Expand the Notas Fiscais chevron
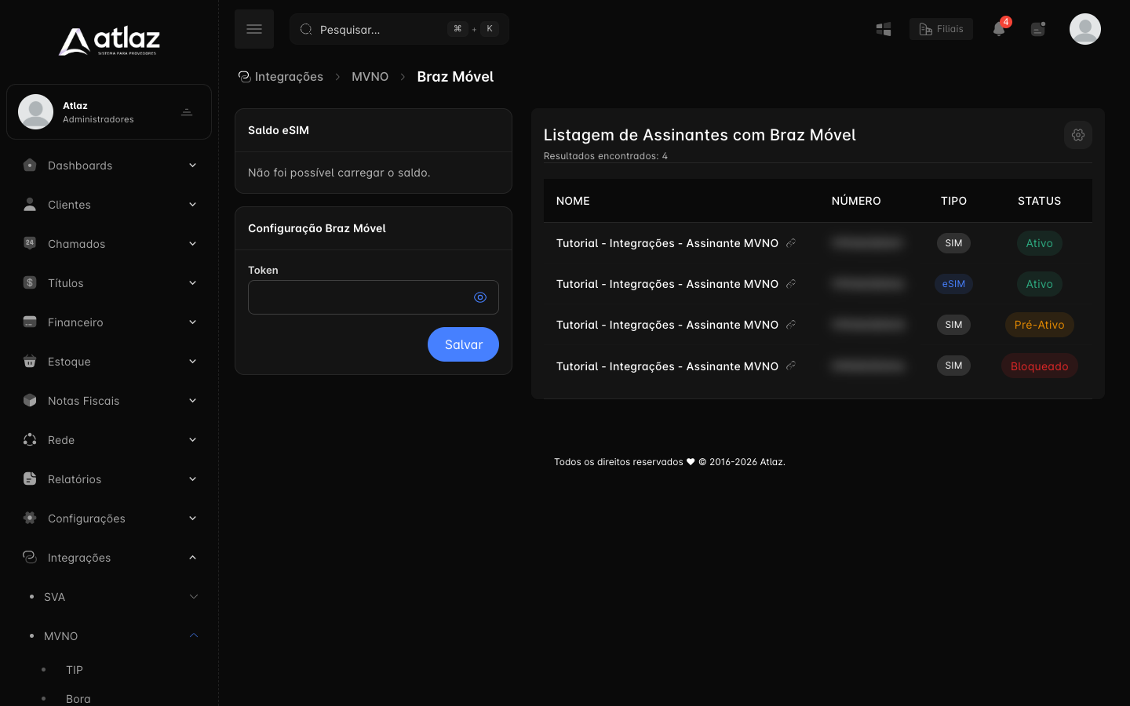This screenshot has width=1130, height=706. pos(192,400)
